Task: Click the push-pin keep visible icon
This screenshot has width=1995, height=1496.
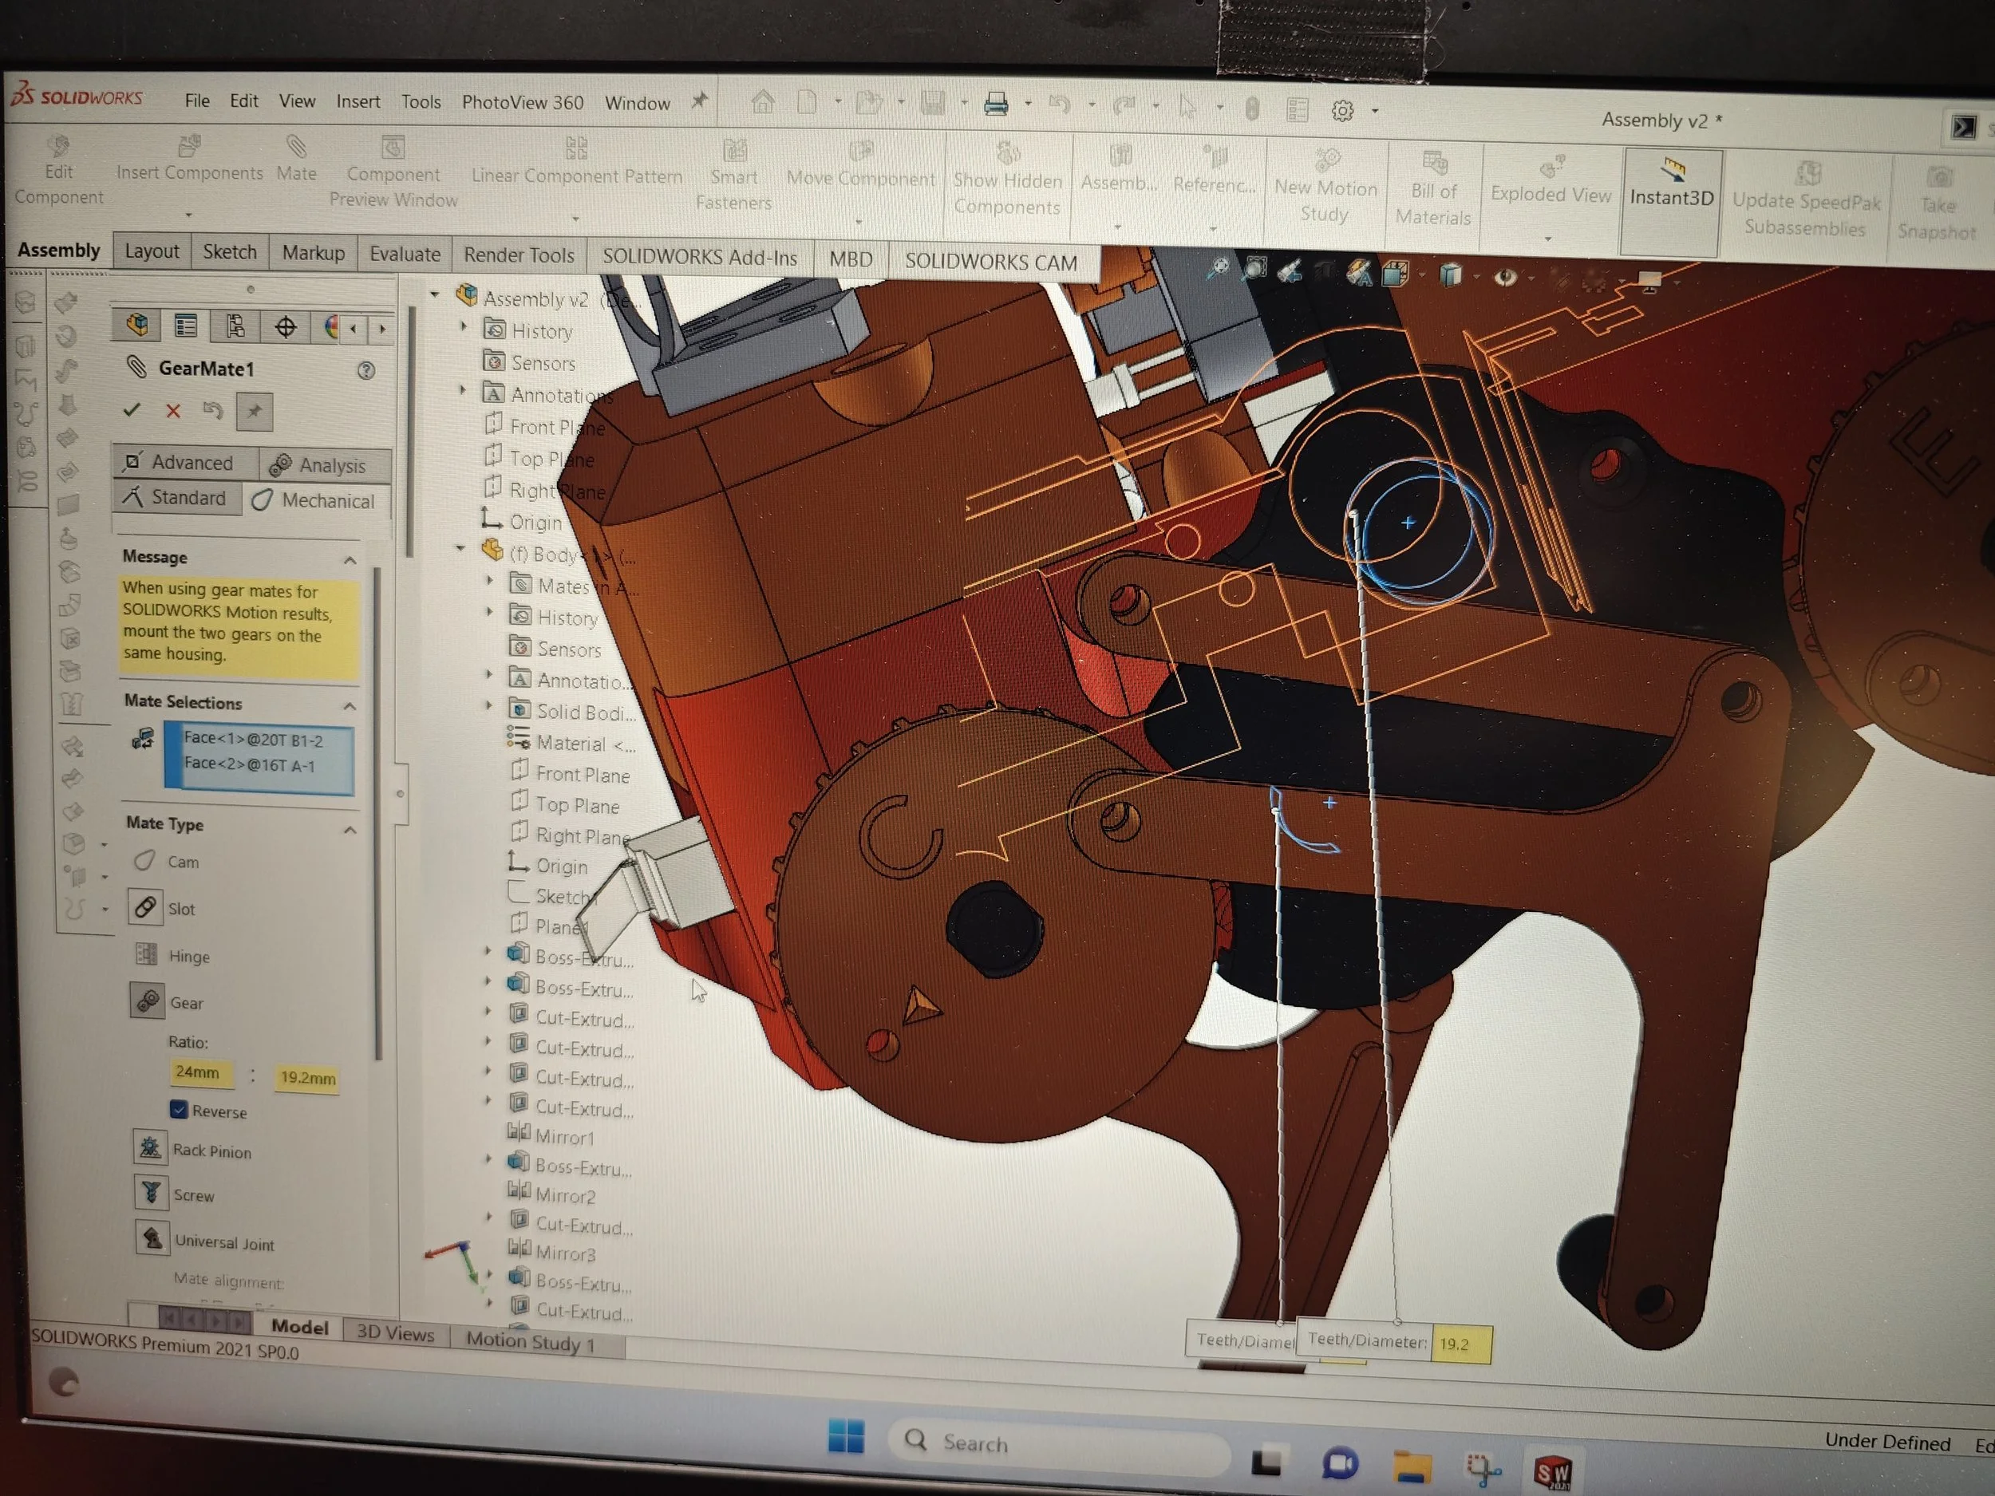Action: (x=255, y=411)
